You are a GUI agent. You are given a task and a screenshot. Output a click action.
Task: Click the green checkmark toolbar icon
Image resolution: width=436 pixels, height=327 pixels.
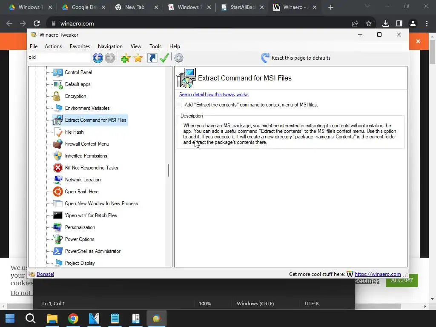click(164, 58)
